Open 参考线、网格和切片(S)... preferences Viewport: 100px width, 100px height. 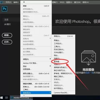click(x=63, y=73)
